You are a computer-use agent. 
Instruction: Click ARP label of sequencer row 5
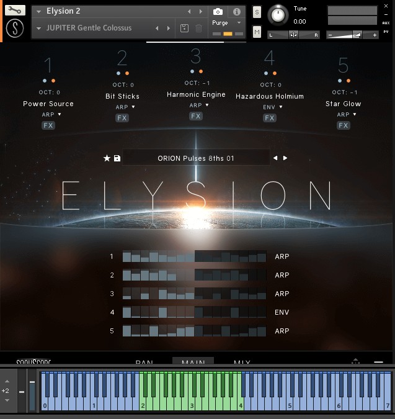(x=282, y=331)
